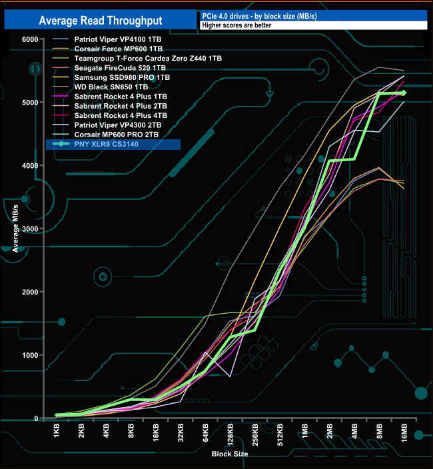Viewport: 433px width, 469px height.
Task: Click the magenta Sabrent Rocket 4 Plus 1TB legend line
Action: [61, 97]
